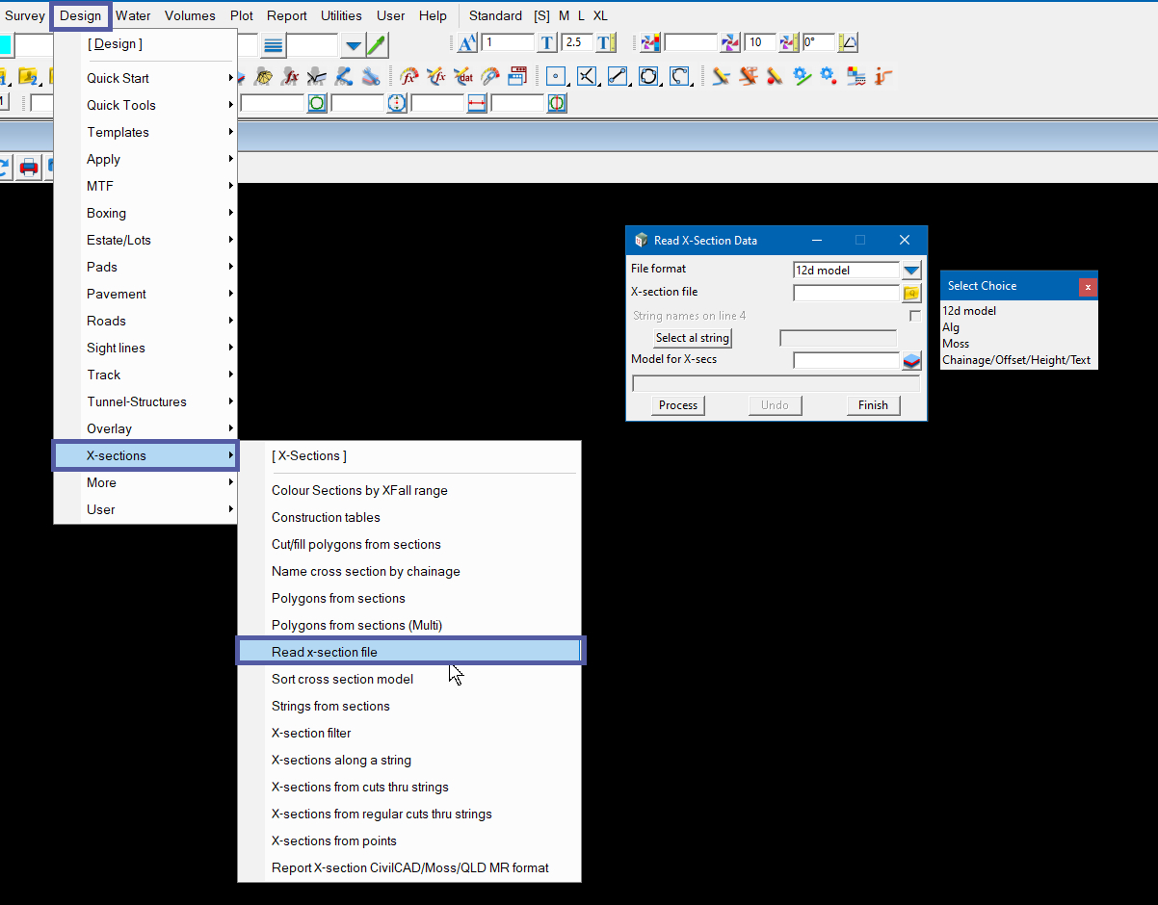Select X-section filter menu item
This screenshot has width=1158, height=905.
(x=410, y=733)
